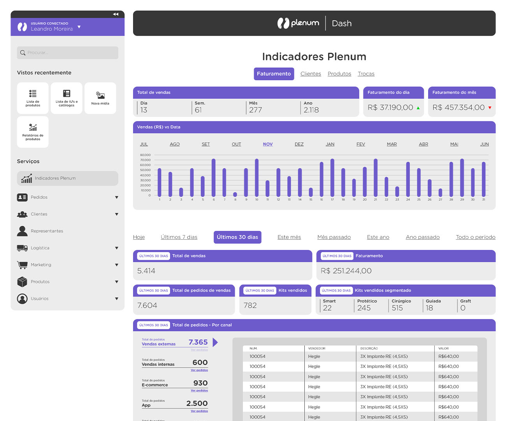Image resolution: width=506 pixels, height=421 pixels.
Task: Click the bar for day 29 in chart
Action: coord(462,178)
